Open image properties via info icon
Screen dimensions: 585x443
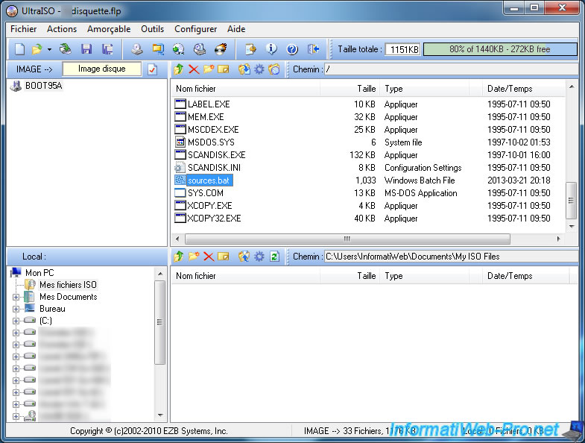tap(271, 49)
